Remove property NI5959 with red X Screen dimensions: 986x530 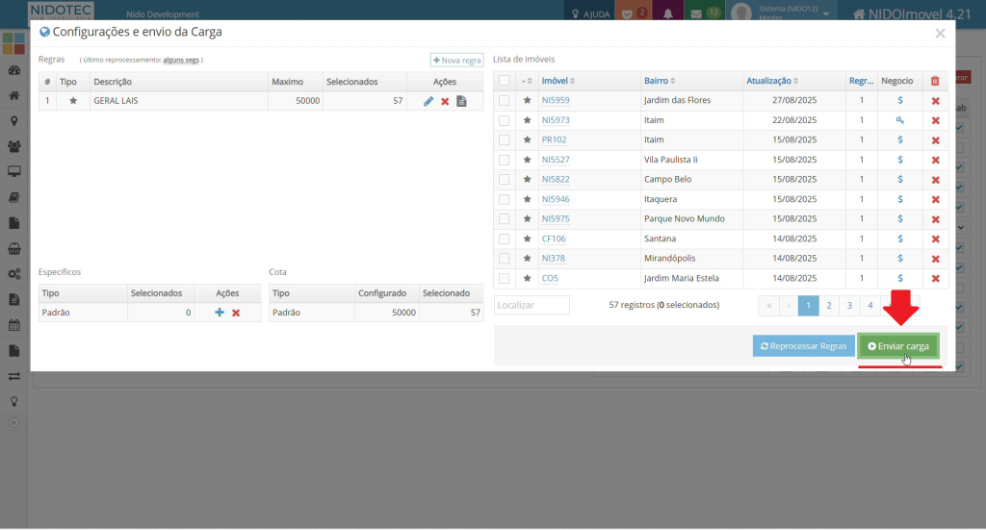(x=935, y=101)
